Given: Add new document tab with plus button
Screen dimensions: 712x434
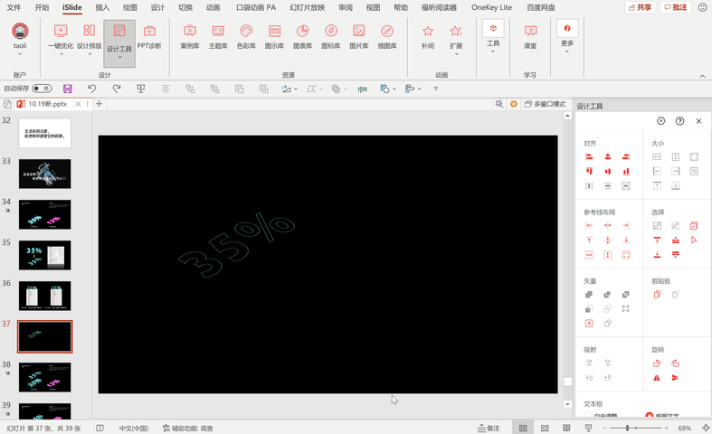Looking at the screenshot, I should coord(99,104).
